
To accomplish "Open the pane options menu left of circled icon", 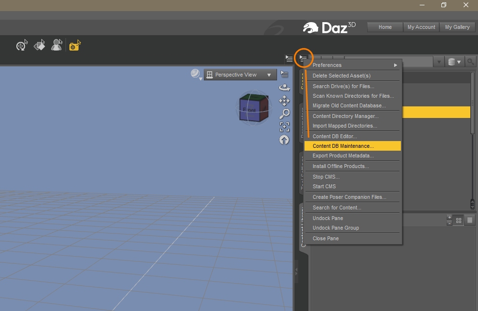I will click(x=289, y=58).
